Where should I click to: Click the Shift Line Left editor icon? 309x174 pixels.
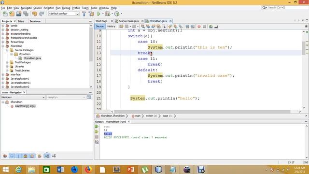coord(187,27)
